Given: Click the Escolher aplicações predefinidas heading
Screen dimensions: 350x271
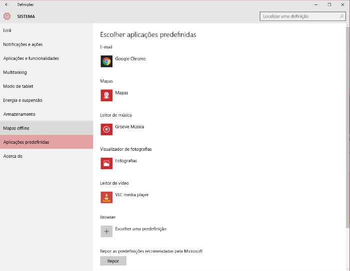Looking at the screenshot, I should (x=148, y=35).
